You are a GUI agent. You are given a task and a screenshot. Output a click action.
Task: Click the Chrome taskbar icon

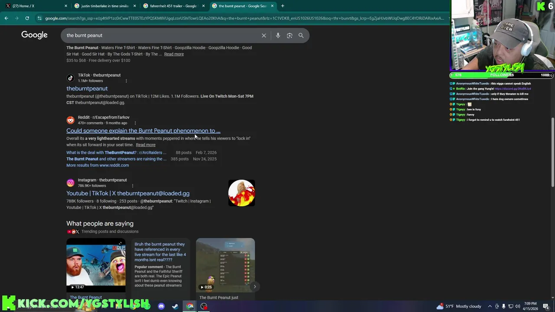(190, 306)
